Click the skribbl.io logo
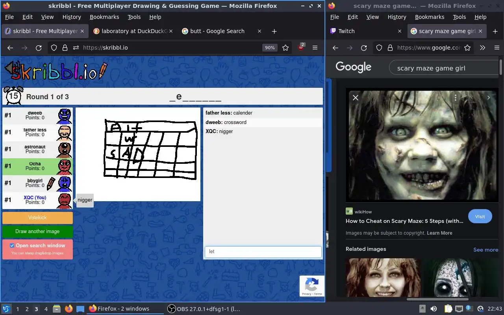Screen dimensions: 504x315 coord(55,71)
